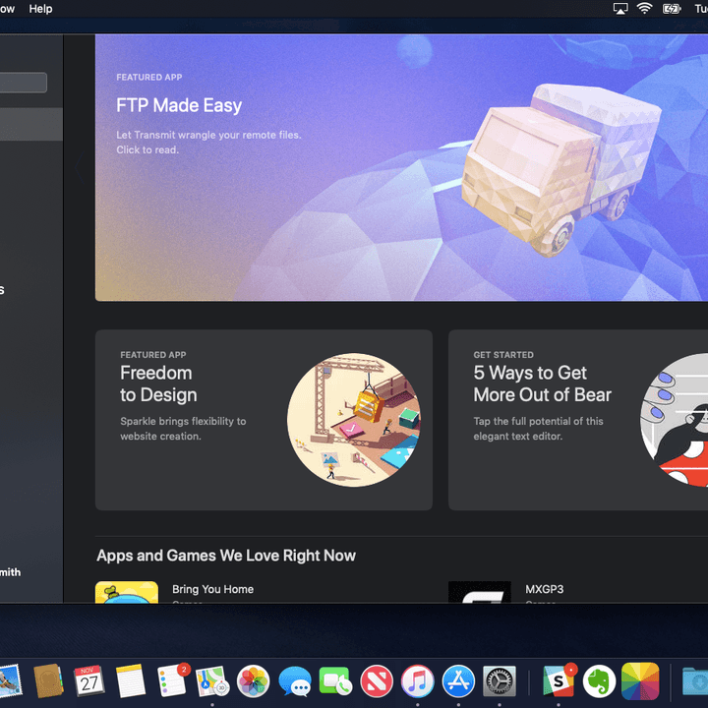Open the Bring You Home app icon
Screen dimensions: 708x708
click(x=127, y=592)
